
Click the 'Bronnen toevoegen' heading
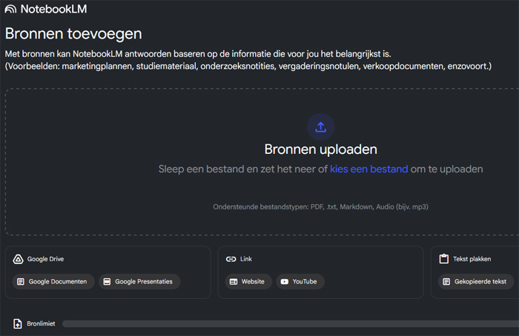point(73,34)
